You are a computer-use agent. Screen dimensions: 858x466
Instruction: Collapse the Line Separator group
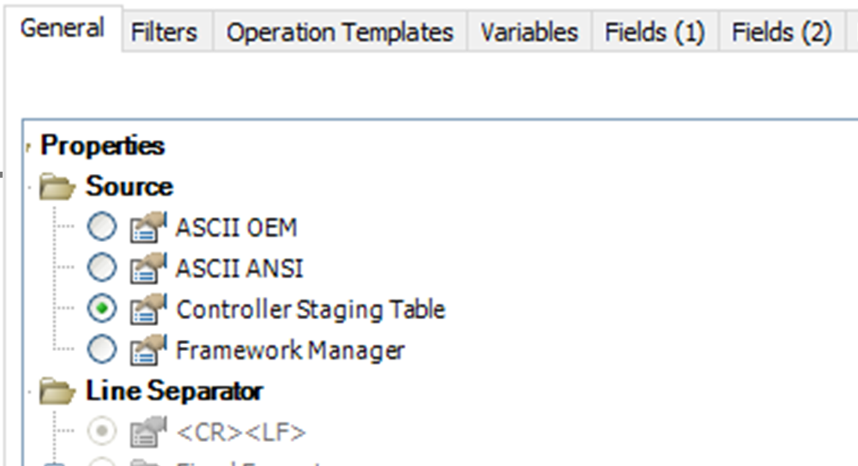coord(29,392)
